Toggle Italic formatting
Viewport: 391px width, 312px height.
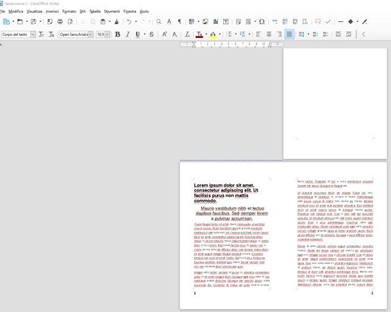tap(127, 34)
